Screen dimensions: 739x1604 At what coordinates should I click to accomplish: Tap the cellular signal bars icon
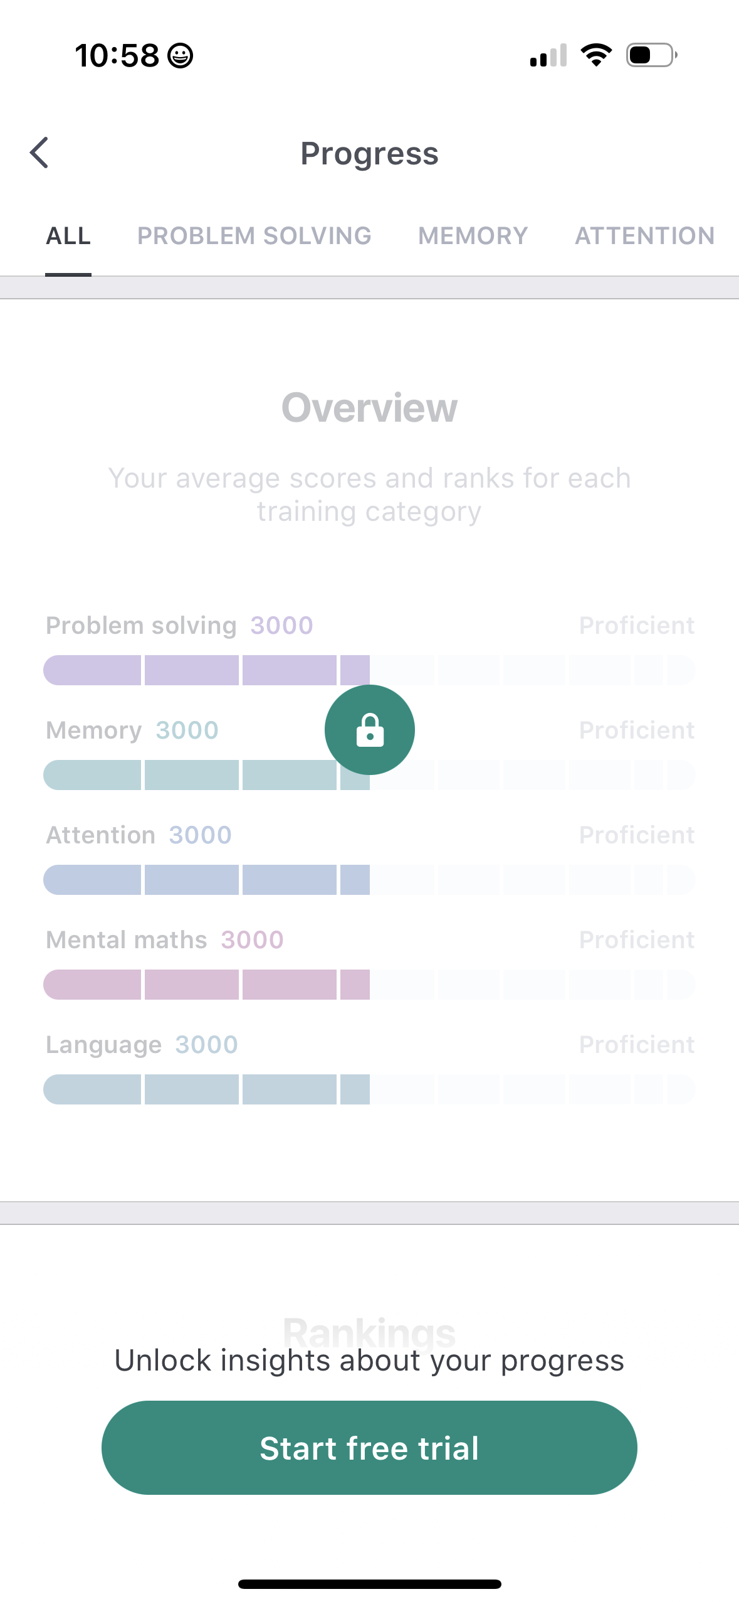pyautogui.click(x=548, y=55)
